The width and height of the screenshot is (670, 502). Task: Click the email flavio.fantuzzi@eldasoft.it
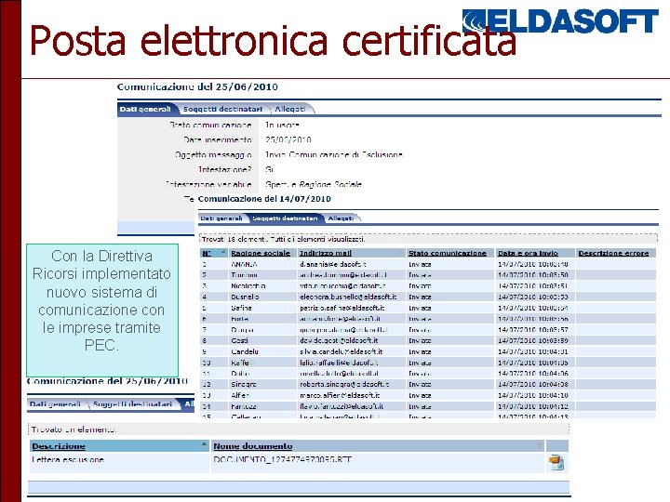coord(341,406)
